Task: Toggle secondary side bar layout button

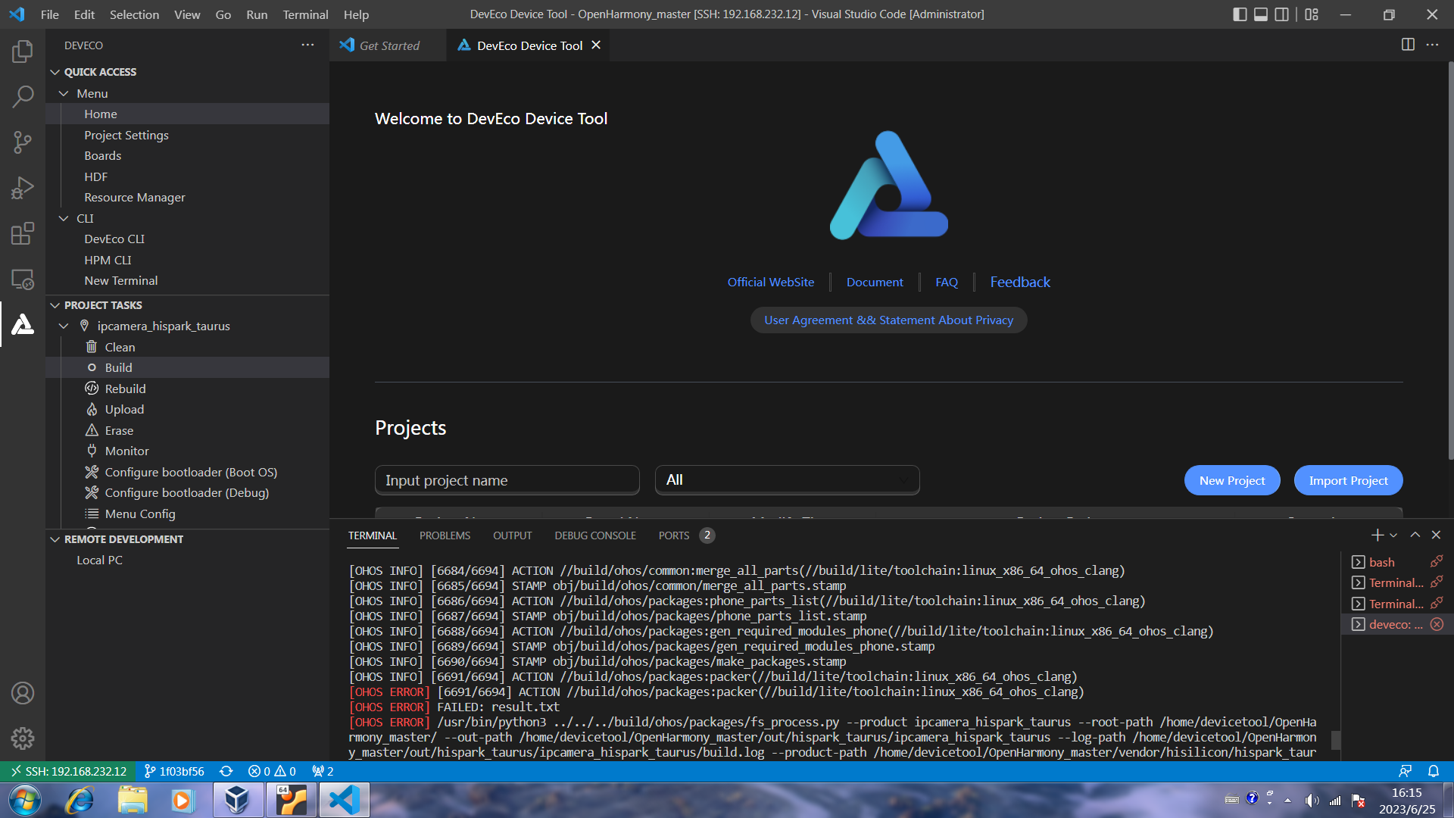Action: coord(1282,14)
